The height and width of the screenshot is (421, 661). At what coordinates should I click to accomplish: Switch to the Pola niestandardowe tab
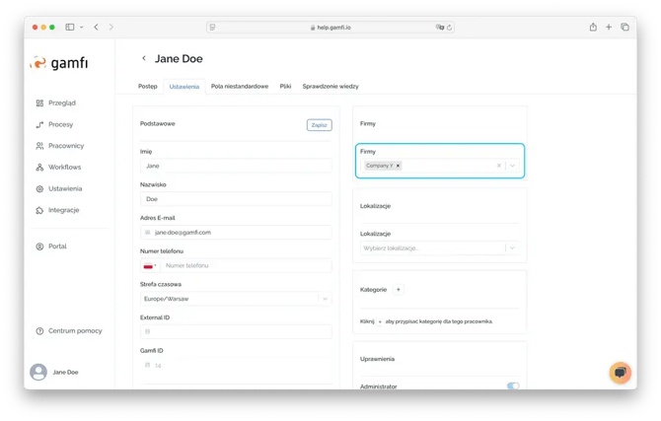(240, 87)
